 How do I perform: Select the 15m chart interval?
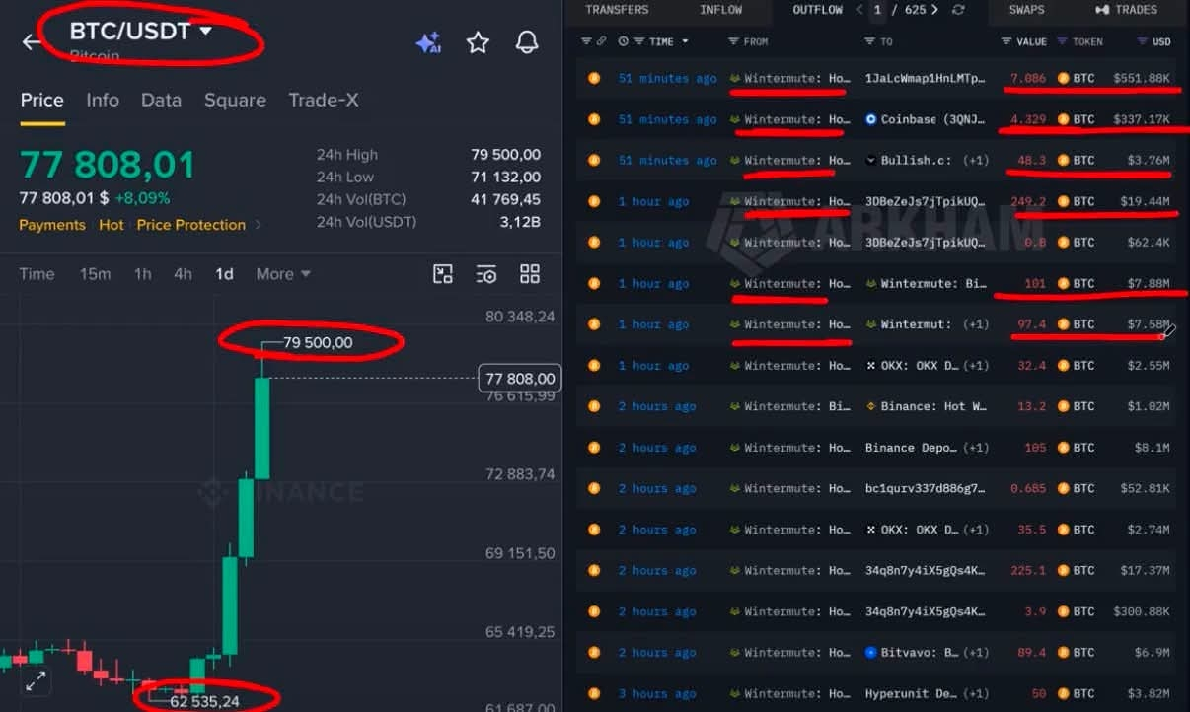click(95, 274)
